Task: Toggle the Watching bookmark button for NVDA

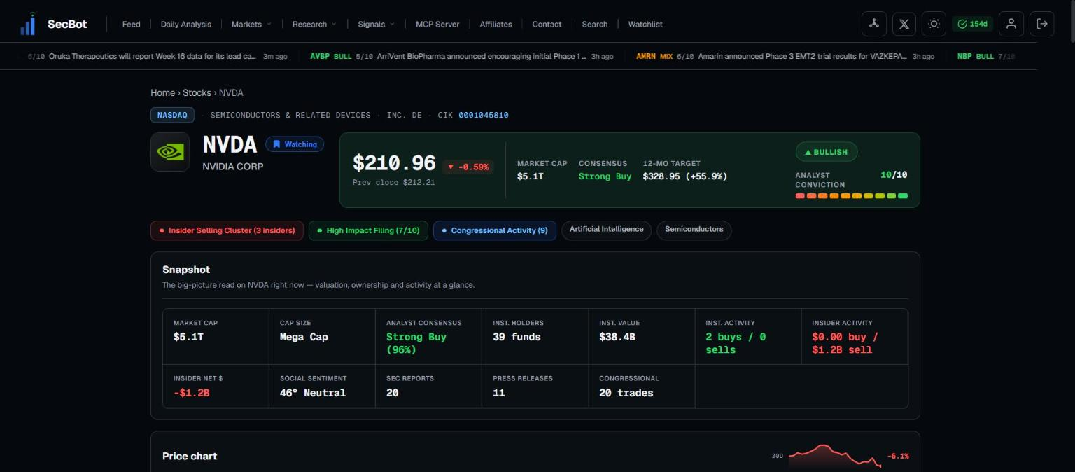Action: [295, 144]
